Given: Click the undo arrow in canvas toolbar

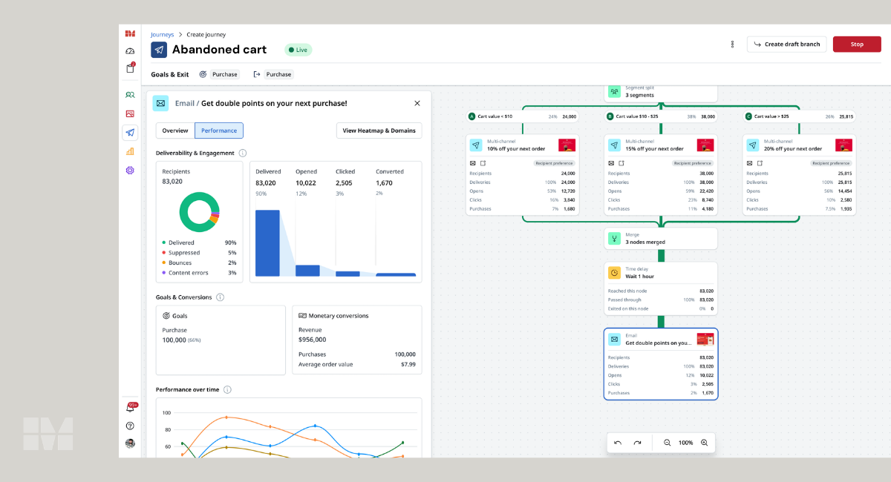Looking at the screenshot, I should pyautogui.click(x=618, y=443).
